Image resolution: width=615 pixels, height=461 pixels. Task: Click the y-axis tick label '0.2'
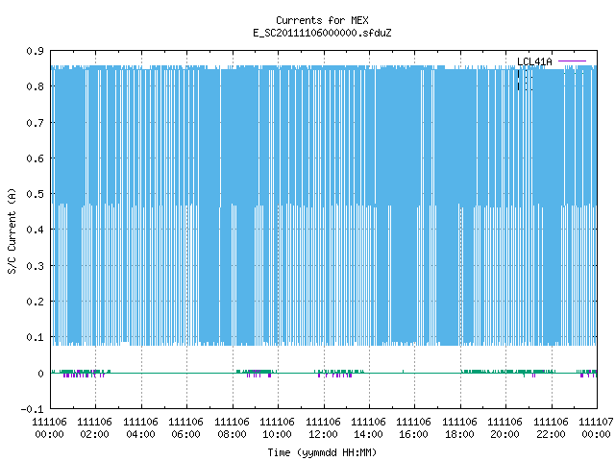pyautogui.click(x=36, y=302)
